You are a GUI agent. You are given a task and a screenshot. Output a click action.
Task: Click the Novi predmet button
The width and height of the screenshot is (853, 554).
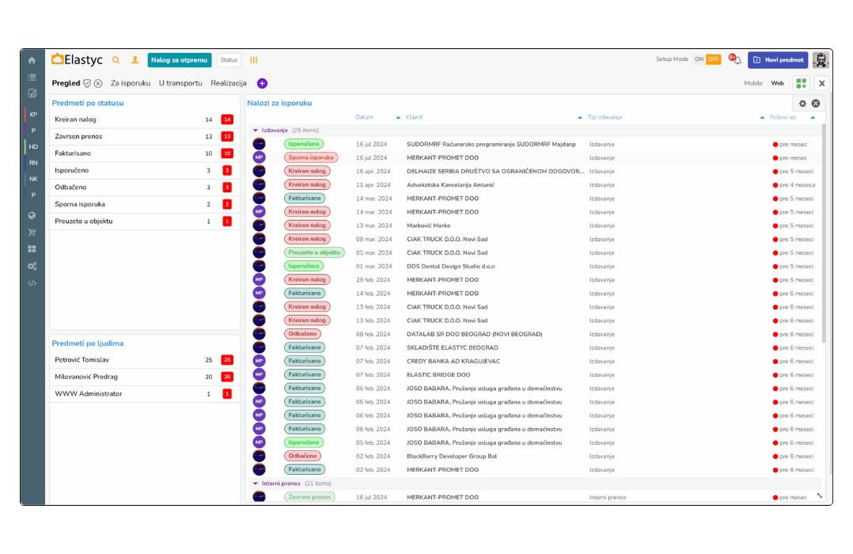point(778,60)
